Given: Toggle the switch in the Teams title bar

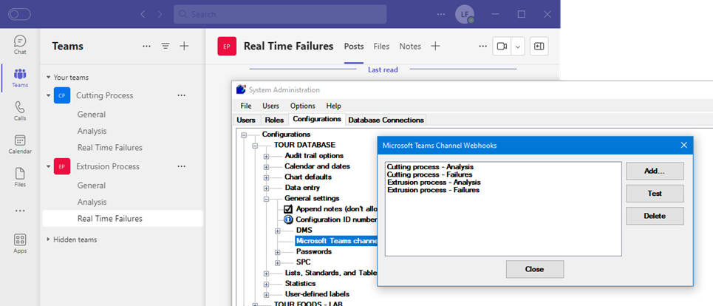Looking at the screenshot, I should [19, 14].
